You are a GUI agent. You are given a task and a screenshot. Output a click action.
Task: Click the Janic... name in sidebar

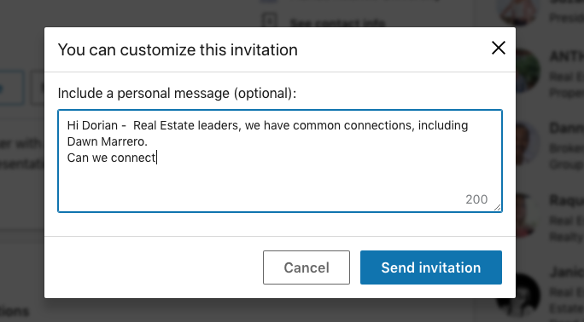point(567,273)
